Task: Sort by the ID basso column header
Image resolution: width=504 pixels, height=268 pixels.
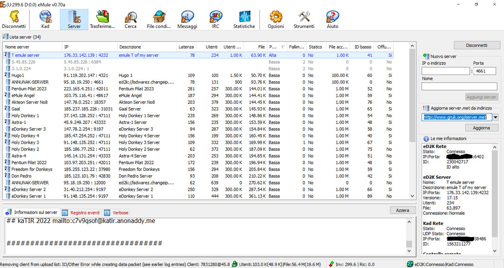Action: pos(361,47)
